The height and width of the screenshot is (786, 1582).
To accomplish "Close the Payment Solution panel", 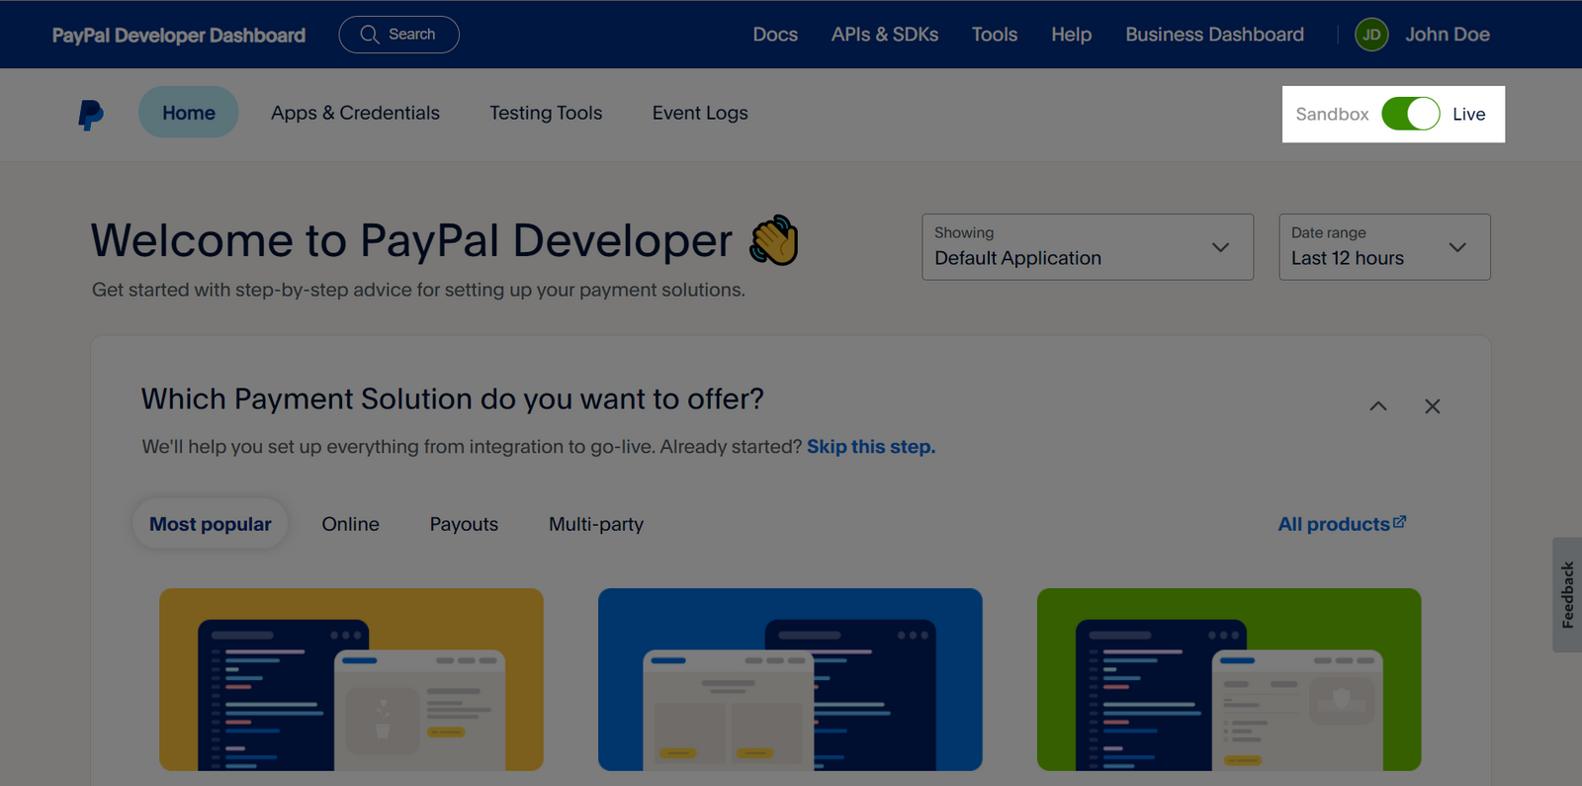I will tap(1432, 406).
